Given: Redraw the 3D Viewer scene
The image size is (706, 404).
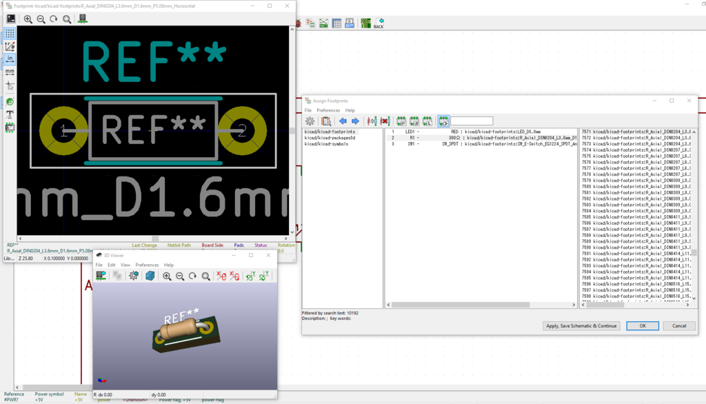Looking at the screenshot, I should 192,276.
